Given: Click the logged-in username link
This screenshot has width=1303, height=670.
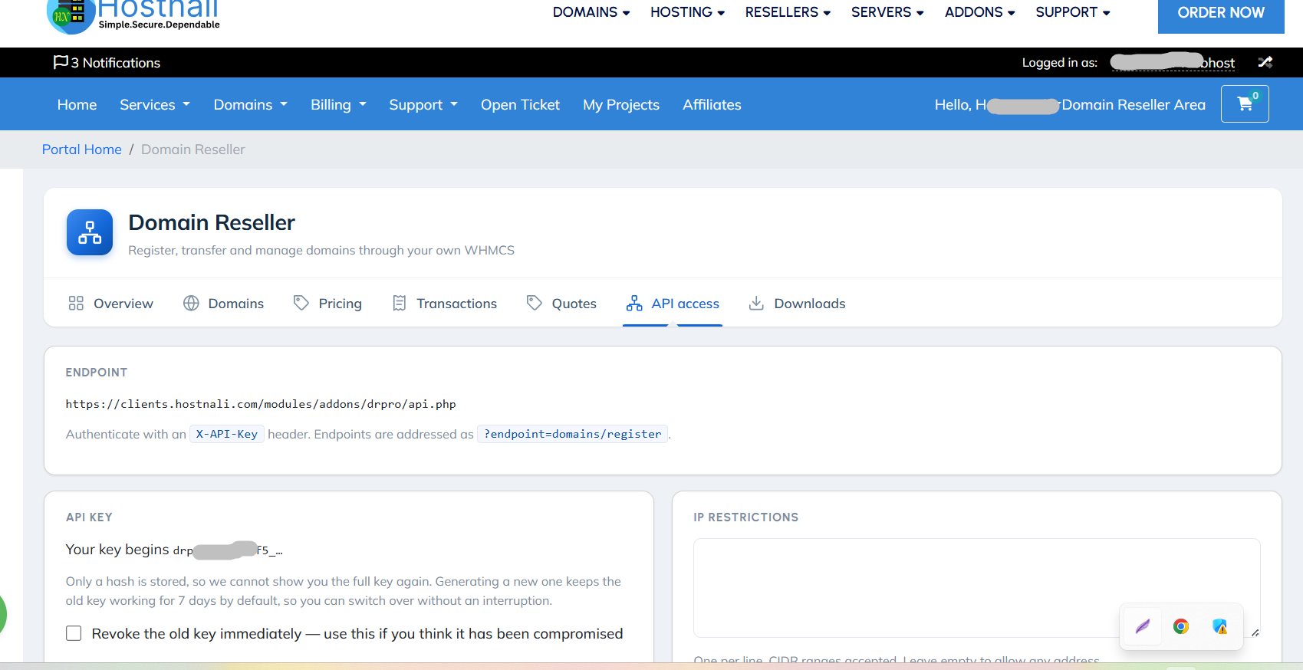Looking at the screenshot, I should pos(1173,62).
